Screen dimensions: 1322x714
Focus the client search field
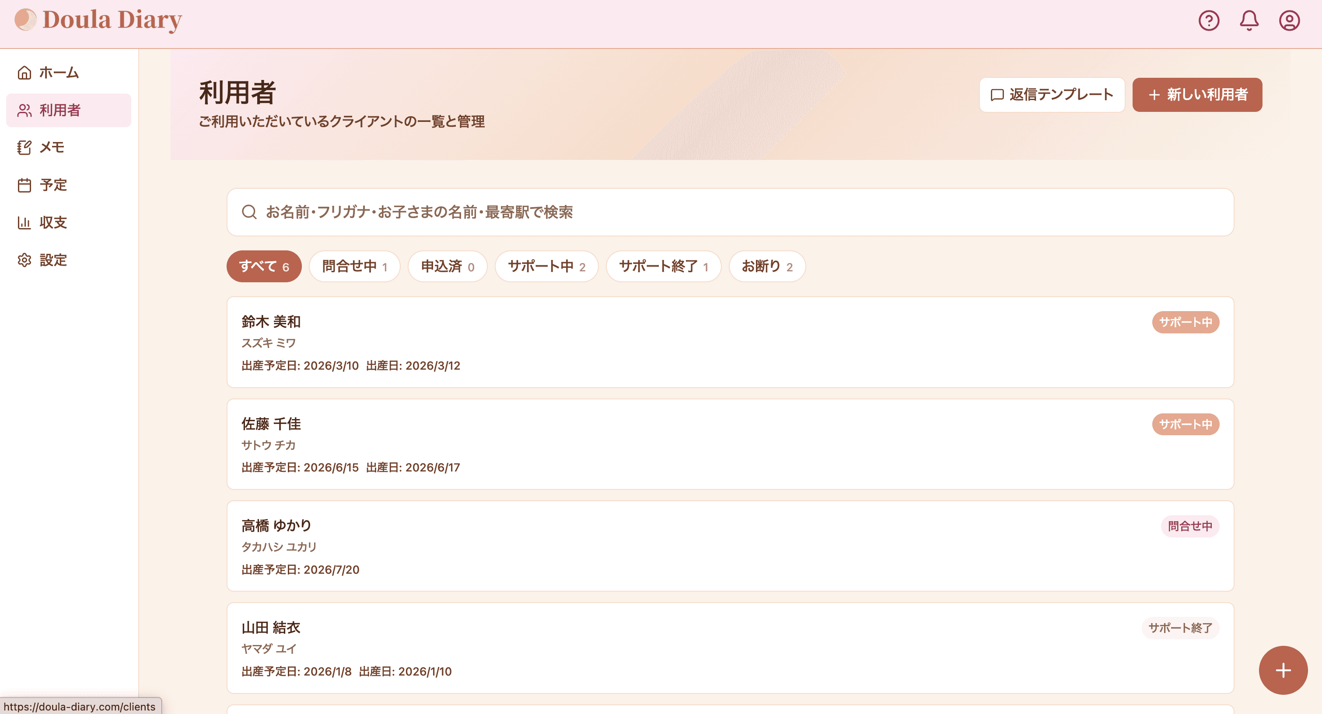730,211
